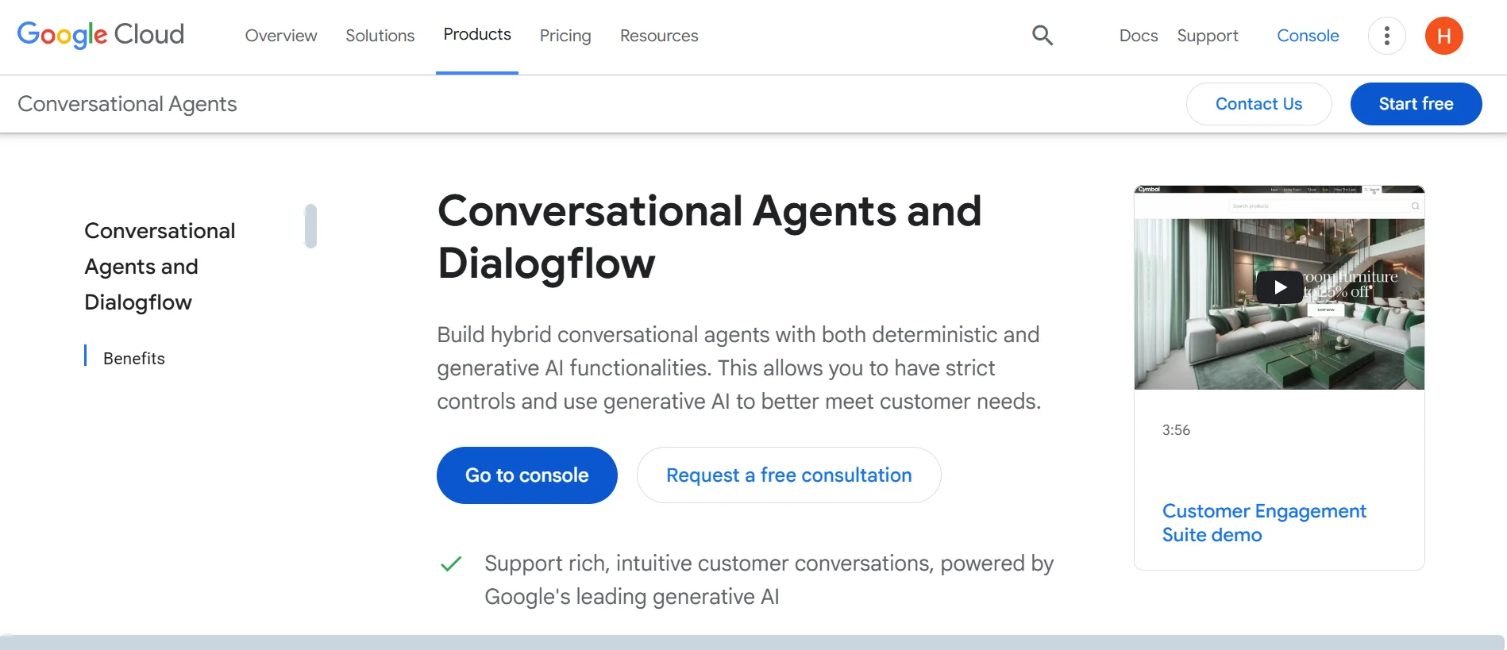Click the green checkmark icon
This screenshot has height=650, width=1507.
click(x=451, y=564)
